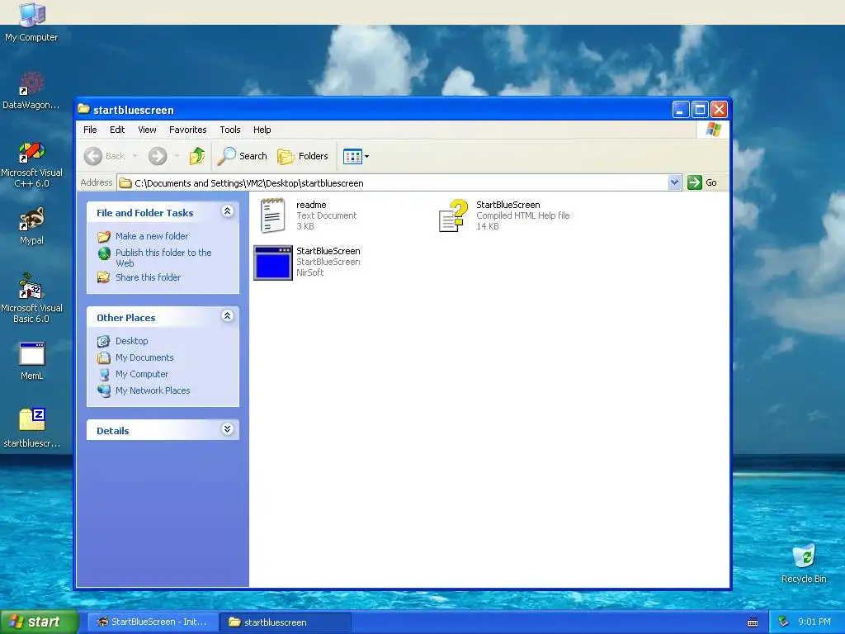Click the keyboard icon on the taskbar
The width and height of the screenshot is (845, 634).
tap(753, 622)
